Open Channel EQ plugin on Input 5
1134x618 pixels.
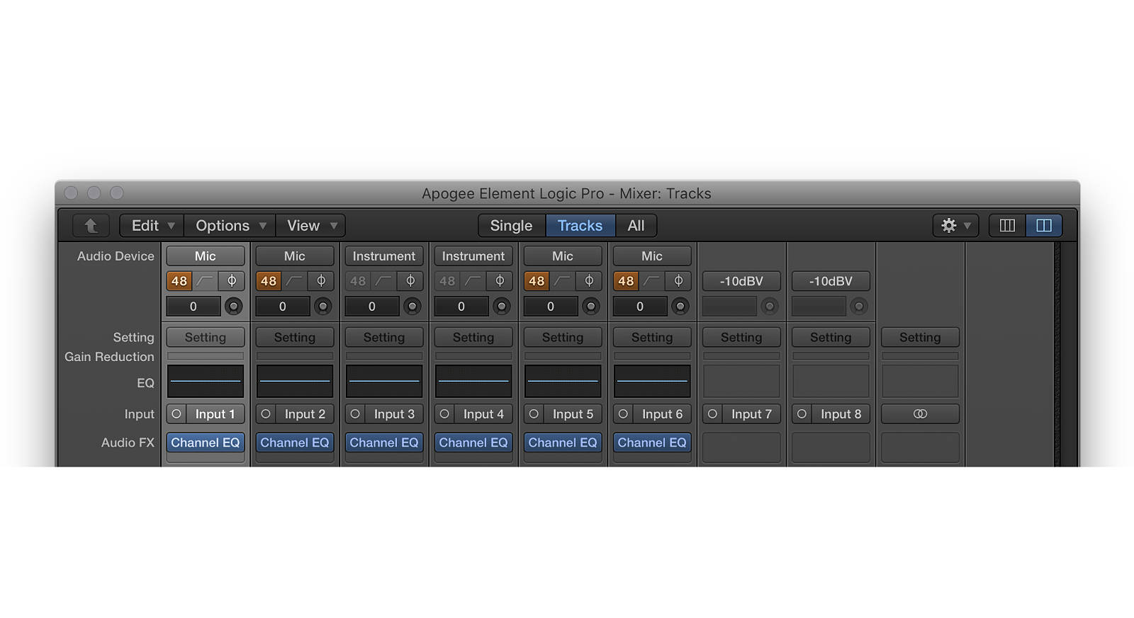(x=563, y=442)
